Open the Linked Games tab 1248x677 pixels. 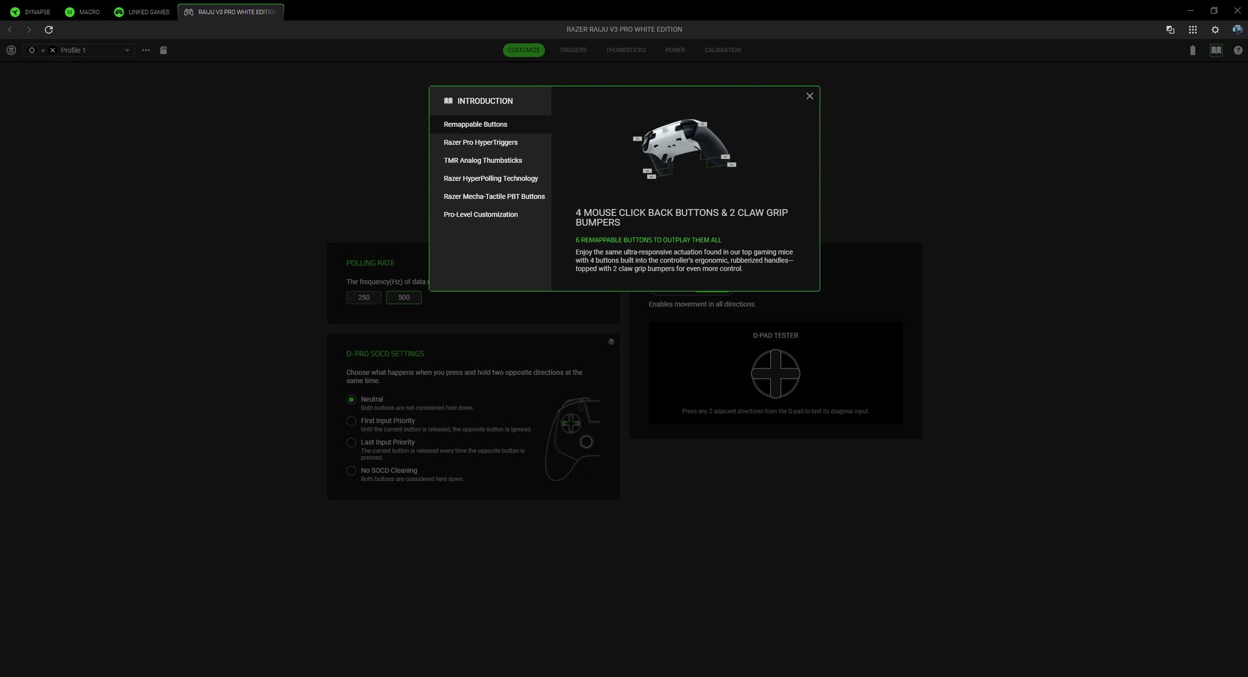142,12
